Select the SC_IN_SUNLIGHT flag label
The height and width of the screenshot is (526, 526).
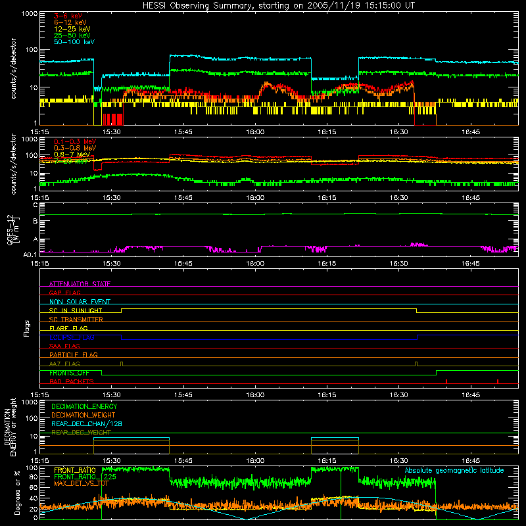tap(76, 310)
